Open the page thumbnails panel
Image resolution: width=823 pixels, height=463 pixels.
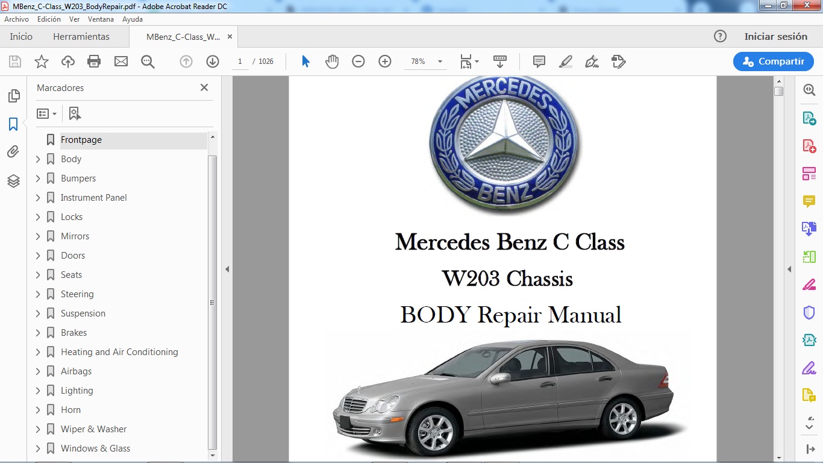(13, 95)
